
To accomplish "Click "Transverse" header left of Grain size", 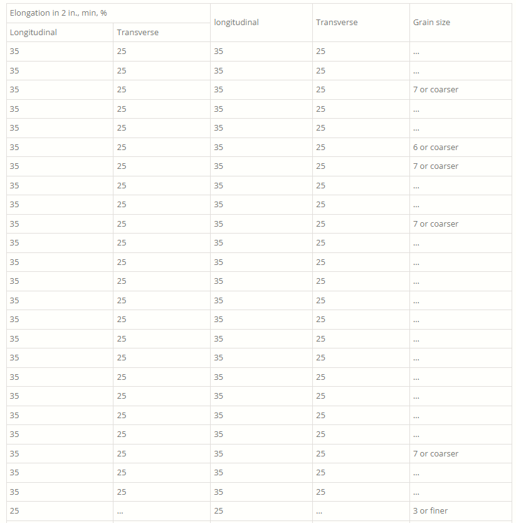I will coord(337,23).
